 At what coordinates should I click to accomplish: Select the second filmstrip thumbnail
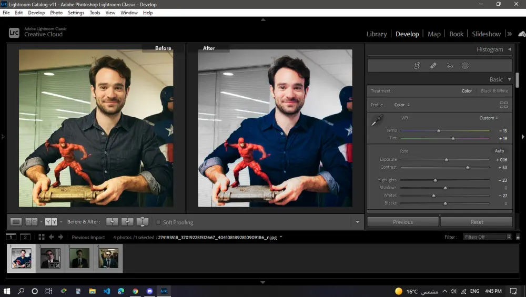tap(50, 258)
